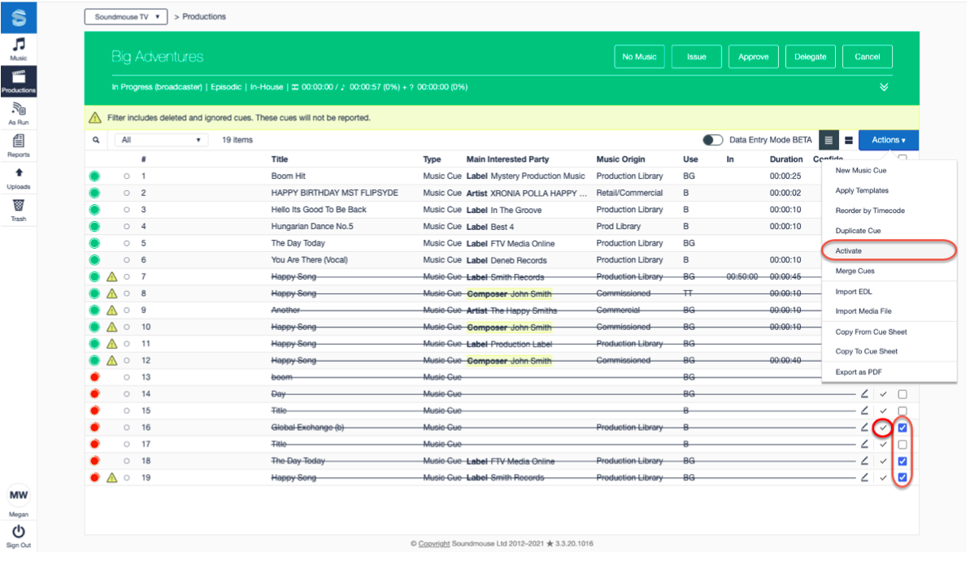Screen dimensions: 970x578
Task: Click the Cancel button
Action: click(867, 56)
